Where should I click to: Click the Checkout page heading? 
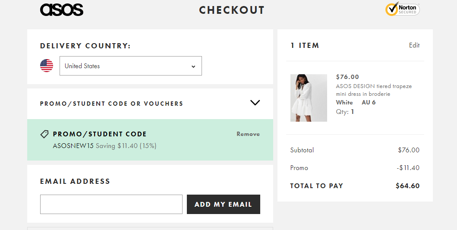tap(232, 10)
